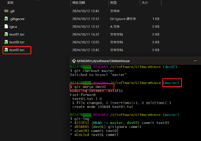Select the text01.txt file name
201x141 pixels.
pyautogui.click(x=17, y=34)
